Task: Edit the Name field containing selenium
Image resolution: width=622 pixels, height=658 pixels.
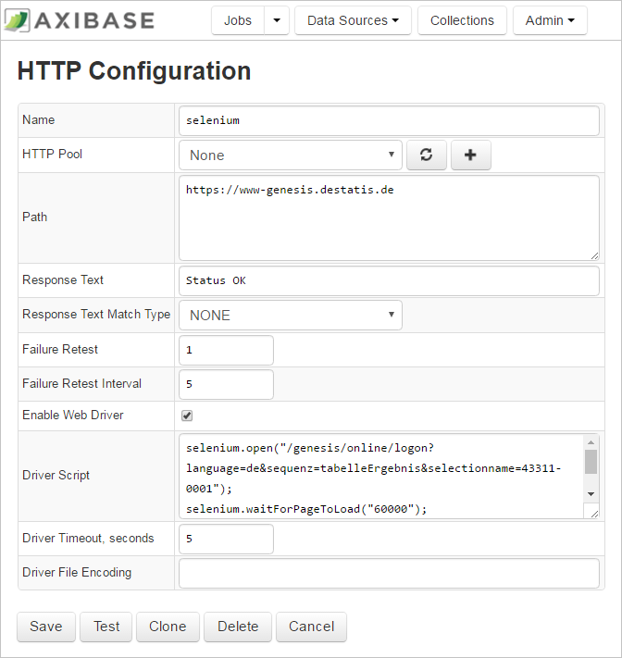Action: (389, 120)
